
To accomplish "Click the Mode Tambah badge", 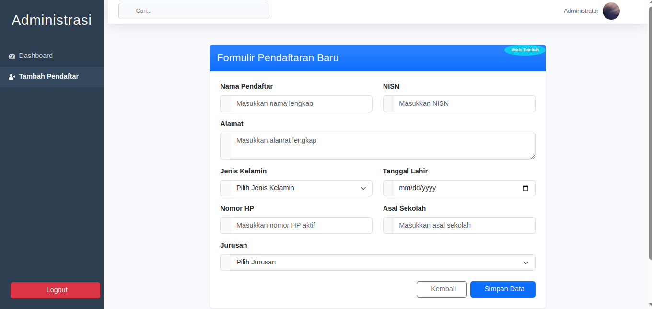I will coord(524,50).
